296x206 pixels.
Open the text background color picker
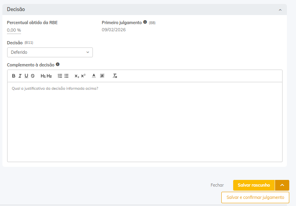pos(102,76)
